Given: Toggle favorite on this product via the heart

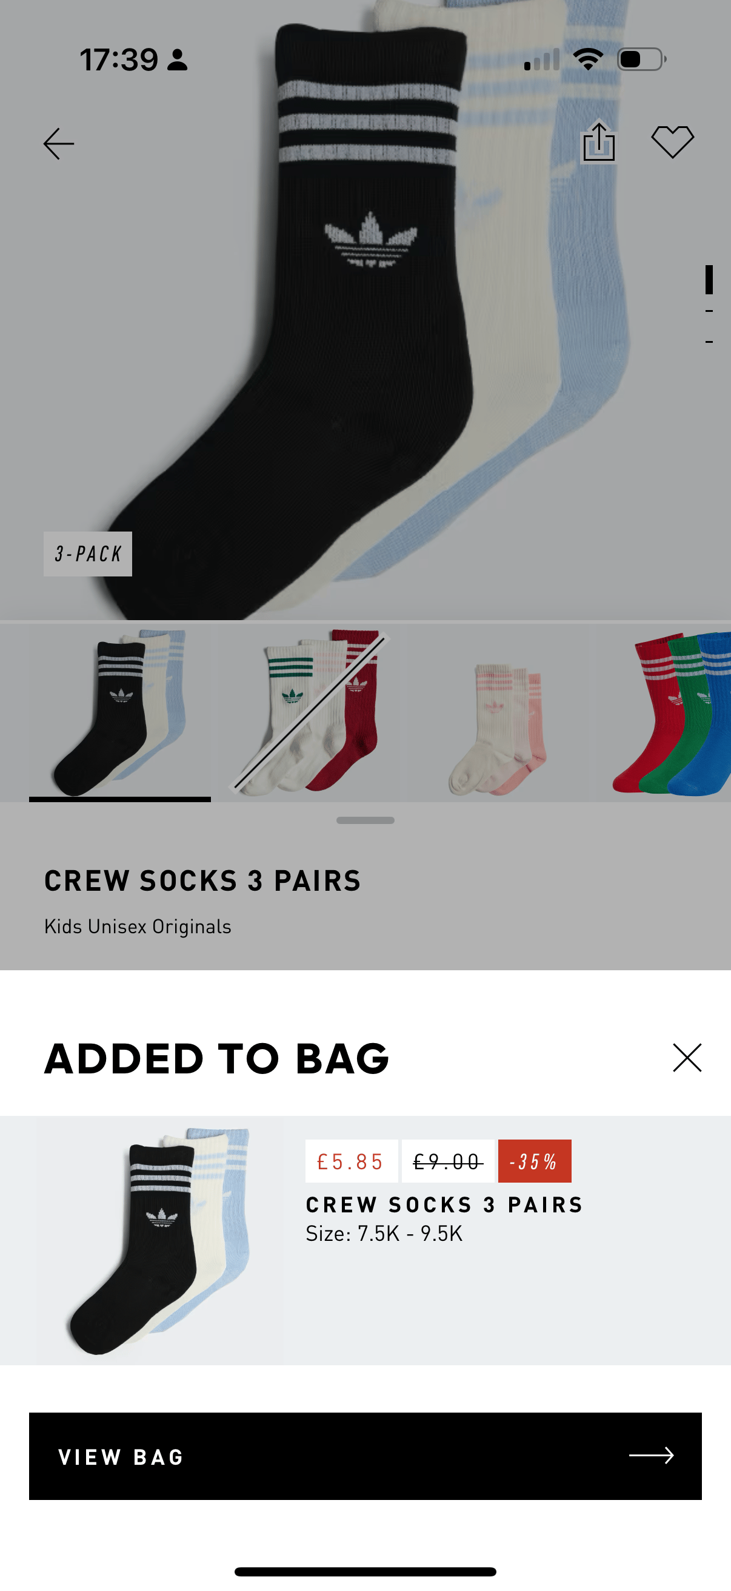Looking at the screenshot, I should (x=673, y=141).
